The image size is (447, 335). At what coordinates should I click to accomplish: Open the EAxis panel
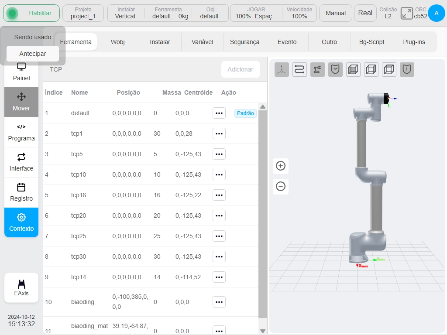21,288
